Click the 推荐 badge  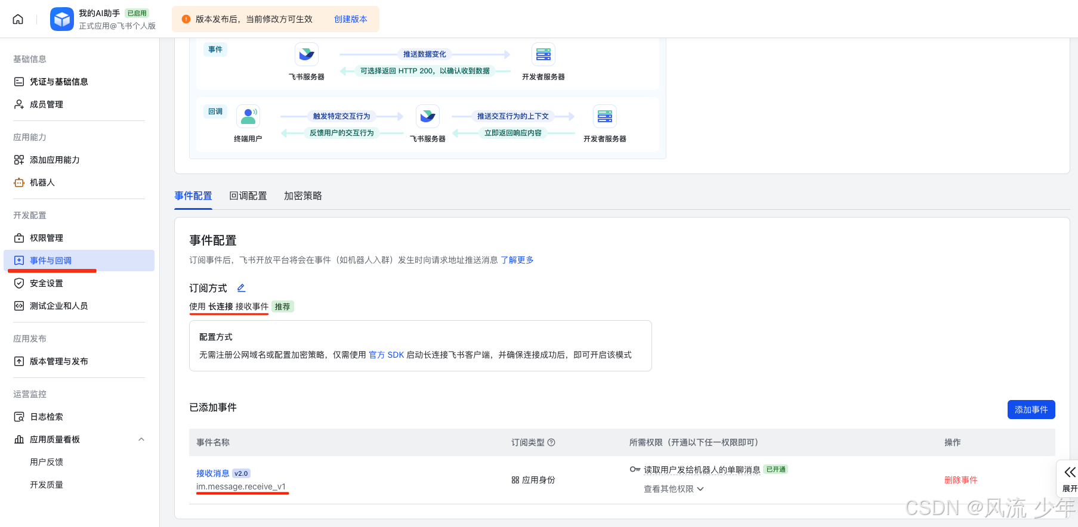pyautogui.click(x=283, y=306)
